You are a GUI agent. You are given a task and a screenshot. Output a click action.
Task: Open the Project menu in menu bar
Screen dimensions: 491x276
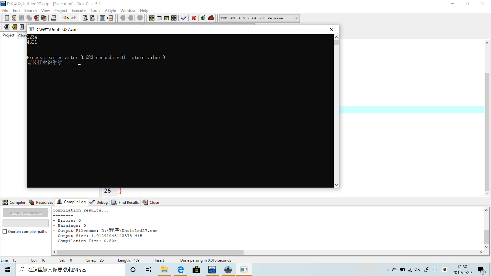[61, 10]
